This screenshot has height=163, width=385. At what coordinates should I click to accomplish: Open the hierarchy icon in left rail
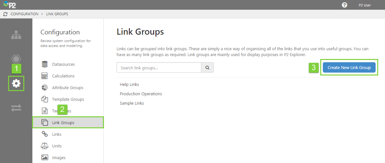16,35
